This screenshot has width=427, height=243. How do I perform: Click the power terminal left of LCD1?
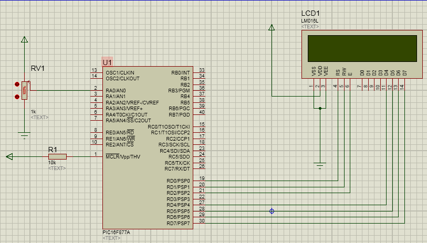(272, 28)
